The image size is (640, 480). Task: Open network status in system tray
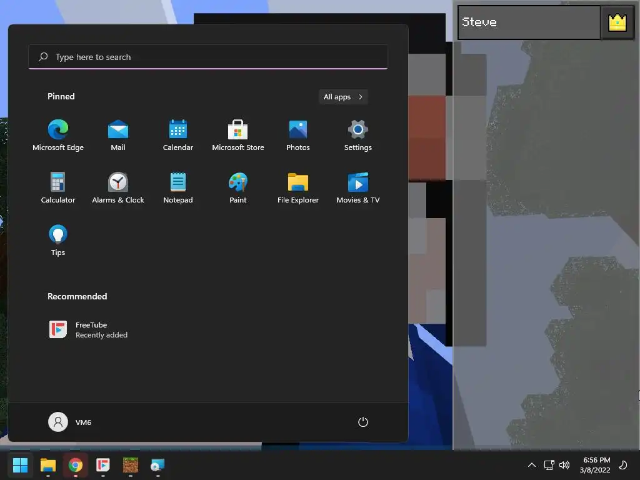(x=549, y=465)
